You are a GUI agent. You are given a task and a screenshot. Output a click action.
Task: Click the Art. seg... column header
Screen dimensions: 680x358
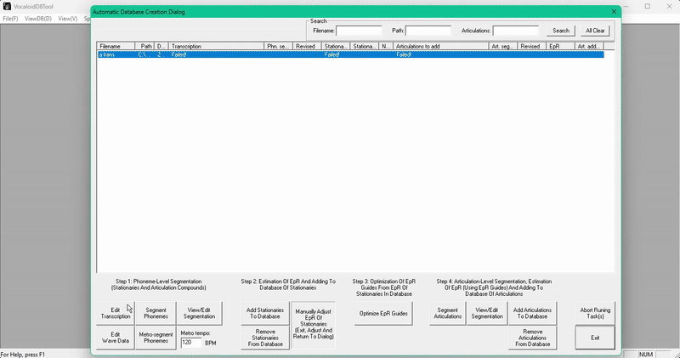coord(503,46)
